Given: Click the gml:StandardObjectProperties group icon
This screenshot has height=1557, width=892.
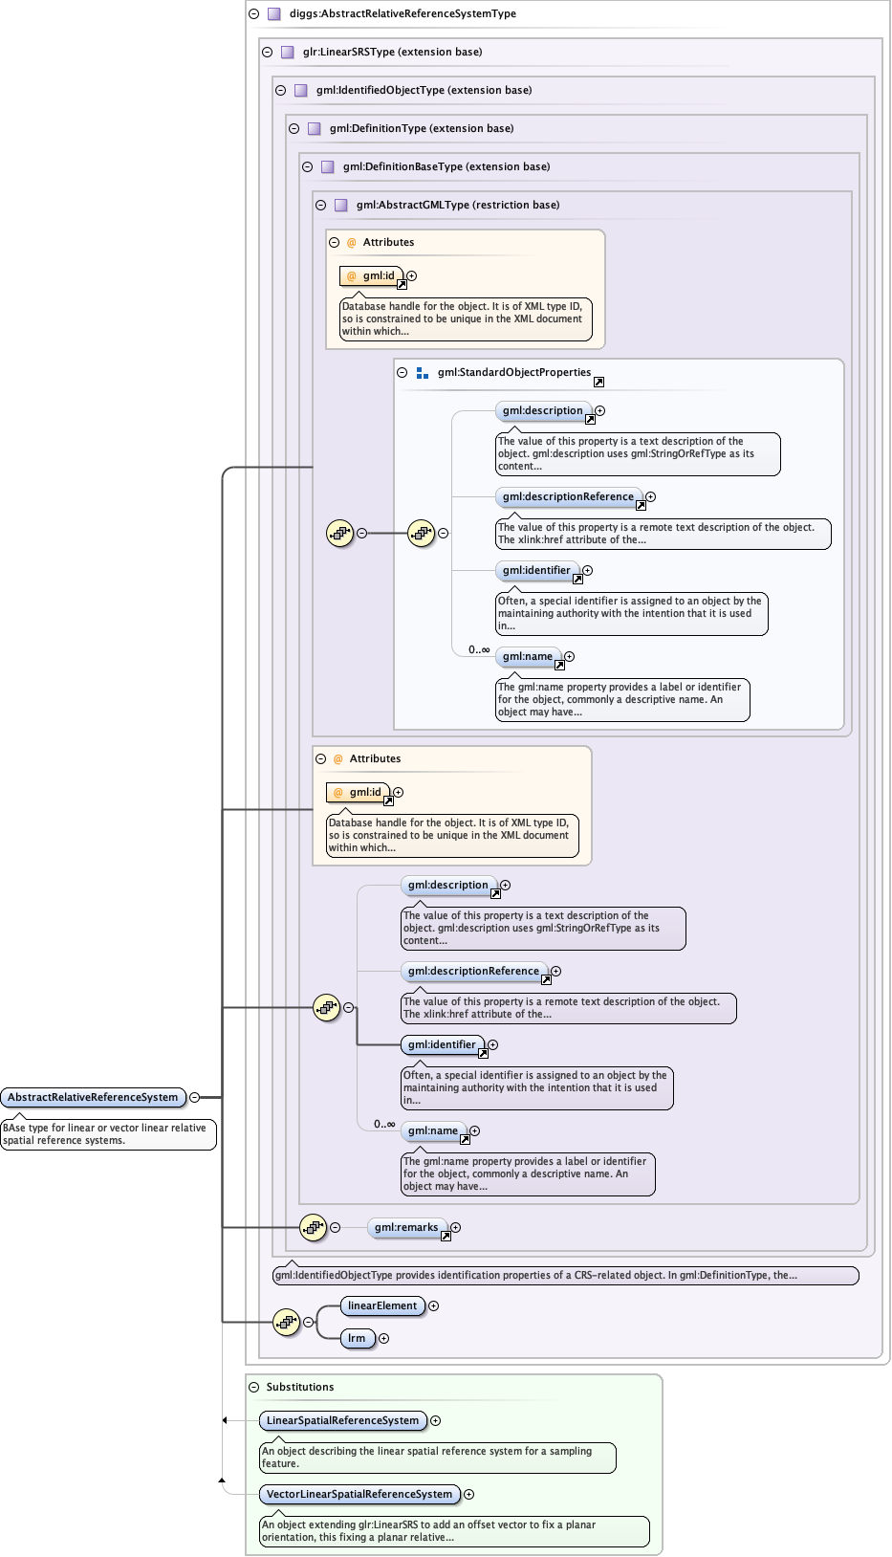Looking at the screenshot, I should (423, 373).
